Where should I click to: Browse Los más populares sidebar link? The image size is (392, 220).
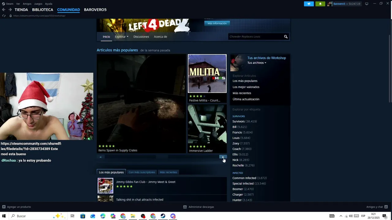pos(245,81)
